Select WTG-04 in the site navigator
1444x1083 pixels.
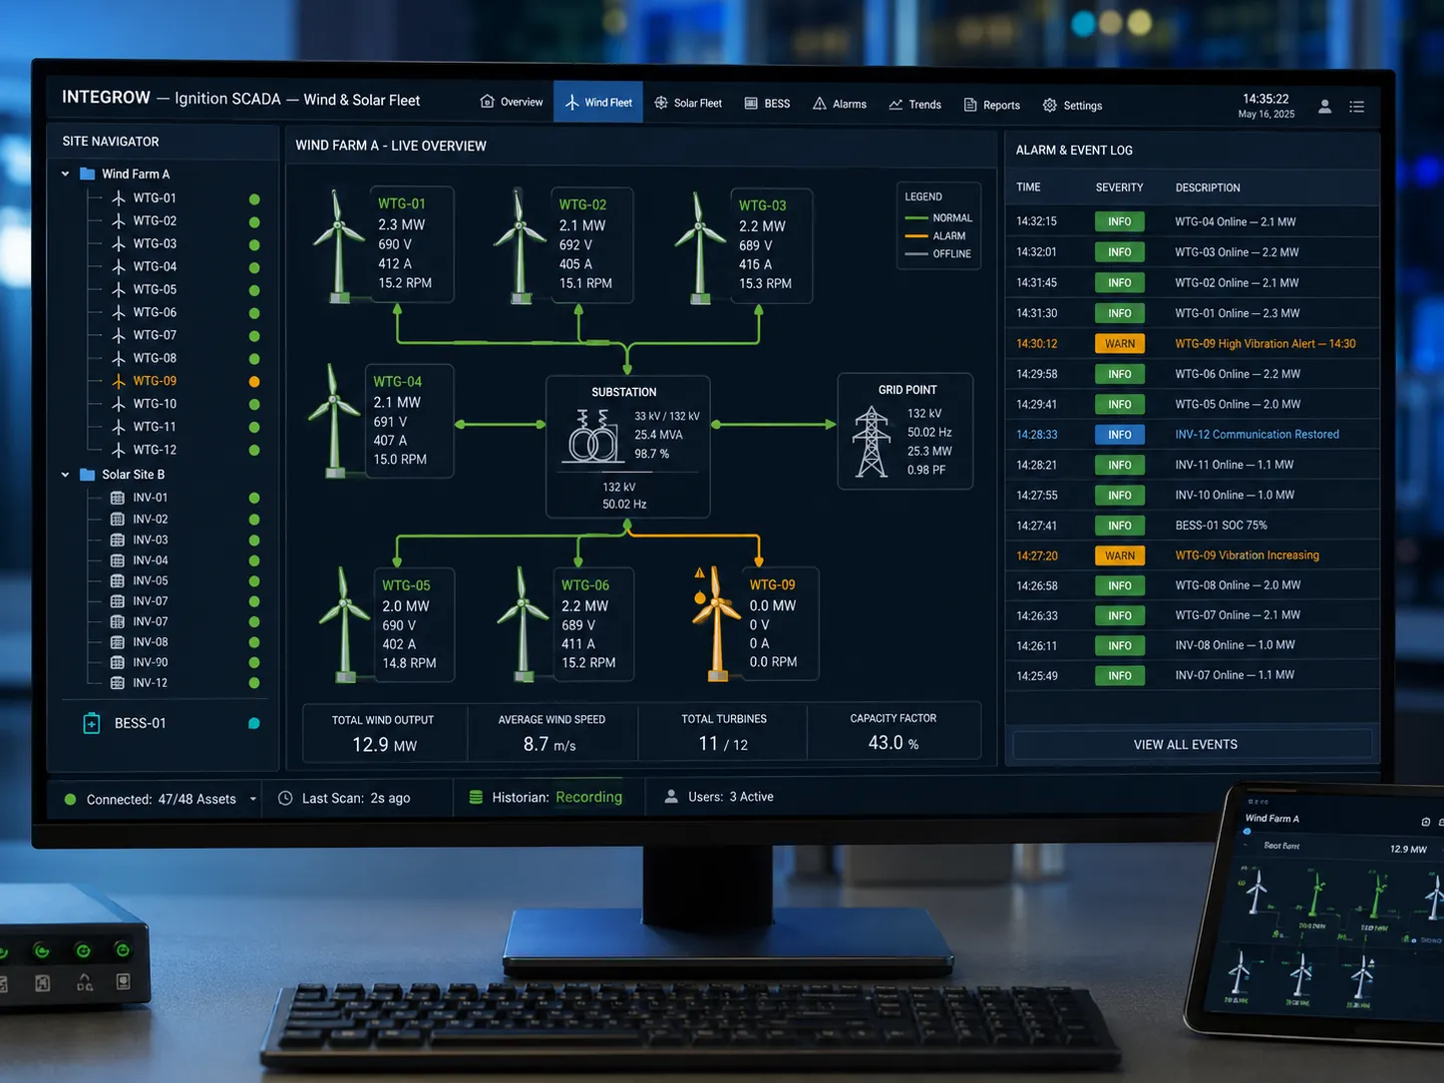click(x=155, y=266)
